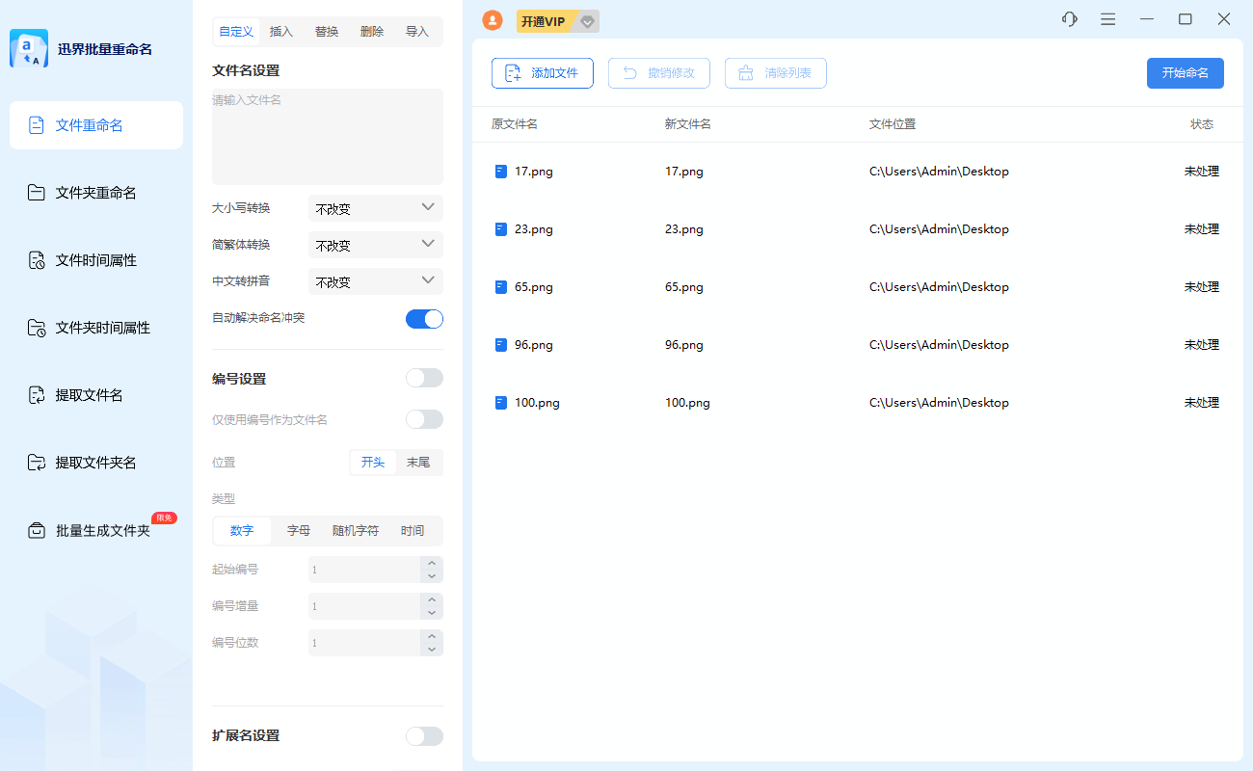
Task: Click the 提取文件名 sidebar icon
Action: [x=37, y=395]
